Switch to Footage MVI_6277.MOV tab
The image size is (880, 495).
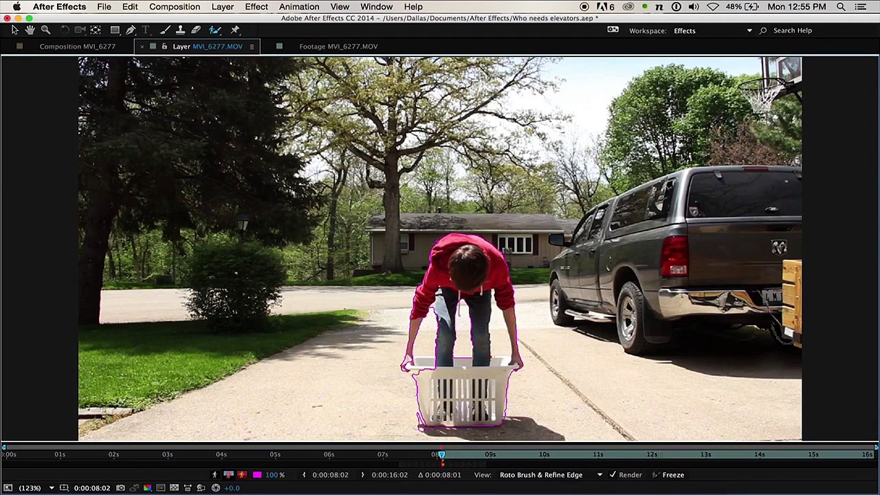pyautogui.click(x=338, y=46)
